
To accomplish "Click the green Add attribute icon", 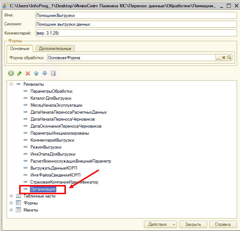I will (11, 73).
